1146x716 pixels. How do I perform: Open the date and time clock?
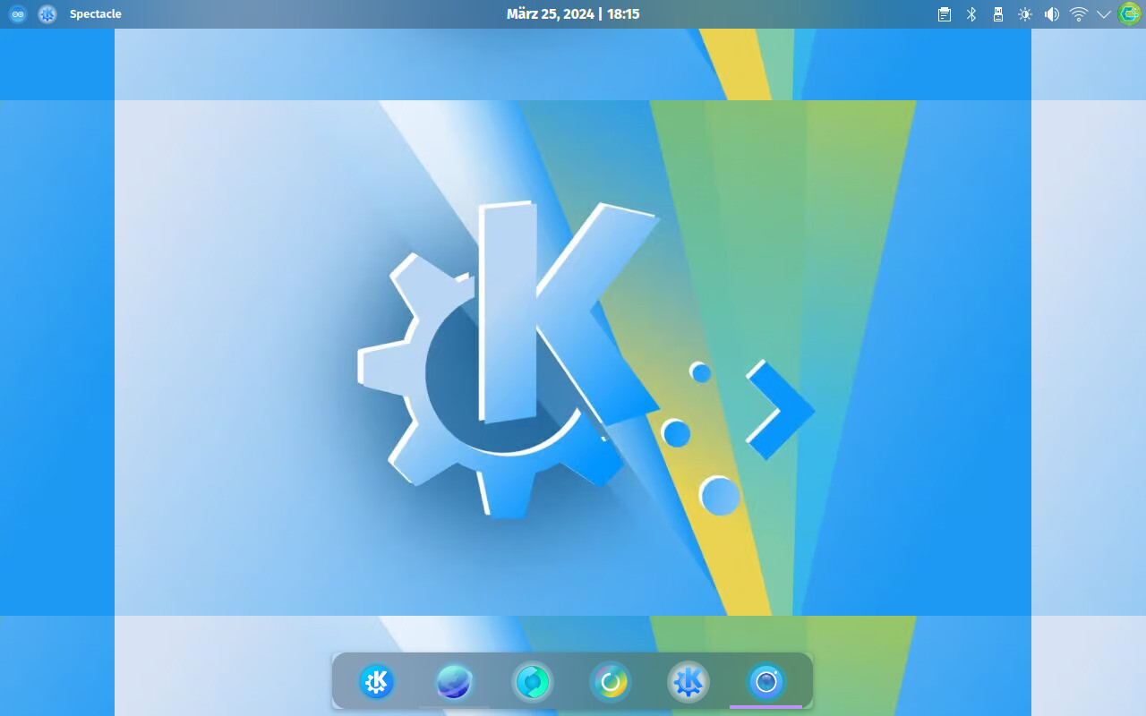pyautogui.click(x=573, y=14)
